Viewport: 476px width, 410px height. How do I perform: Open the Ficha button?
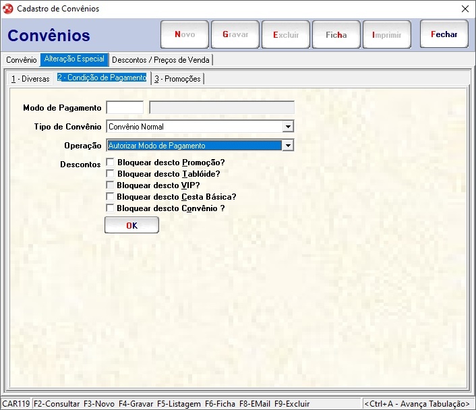(336, 34)
